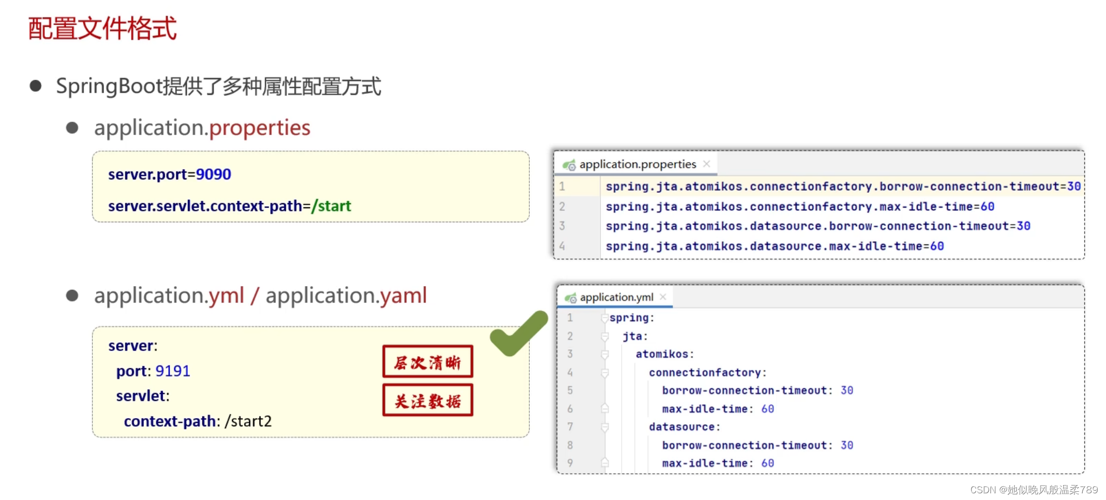Viewport: 1106px width, 500px height.
Task: Click 'datasource:' key in application.yml
Action: tap(684, 427)
